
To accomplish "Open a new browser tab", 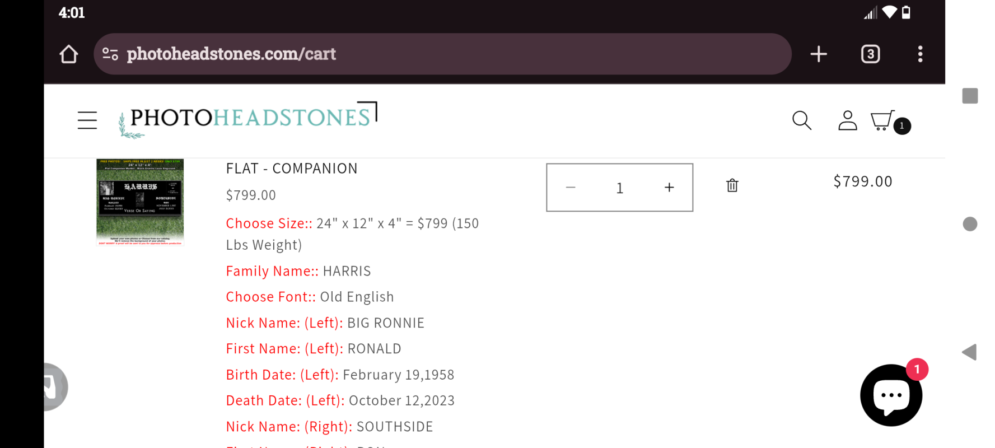I will [x=818, y=54].
